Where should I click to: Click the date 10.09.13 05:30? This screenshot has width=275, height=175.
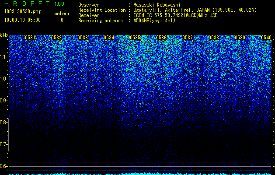pyautogui.click(x=22, y=20)
